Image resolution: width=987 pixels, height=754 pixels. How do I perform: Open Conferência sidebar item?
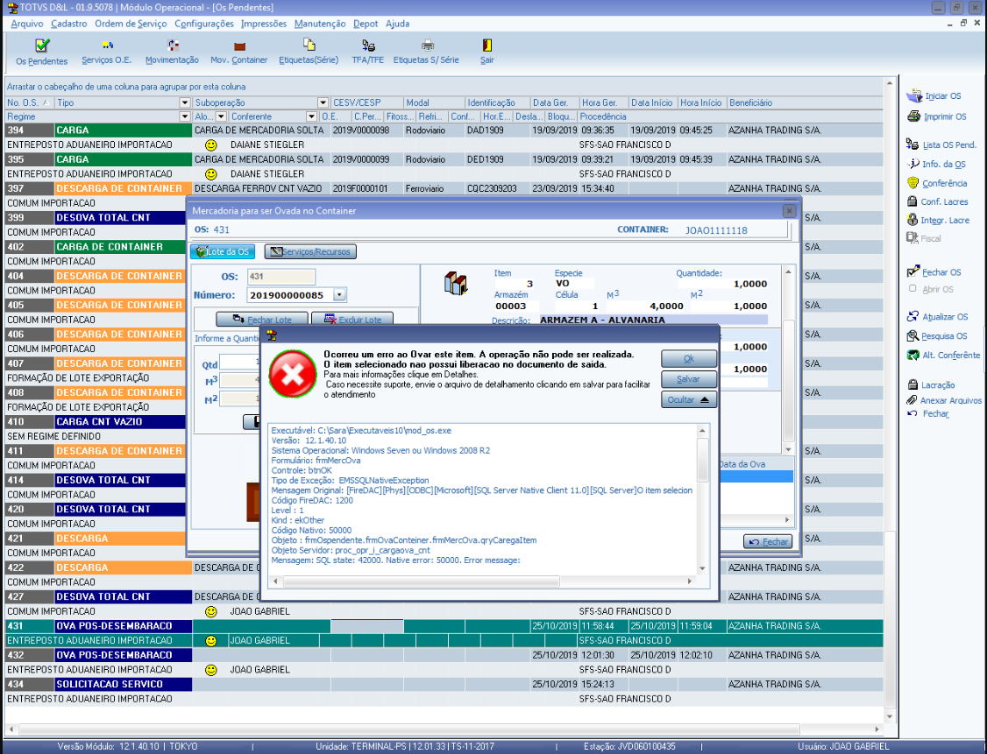[937, 183]
